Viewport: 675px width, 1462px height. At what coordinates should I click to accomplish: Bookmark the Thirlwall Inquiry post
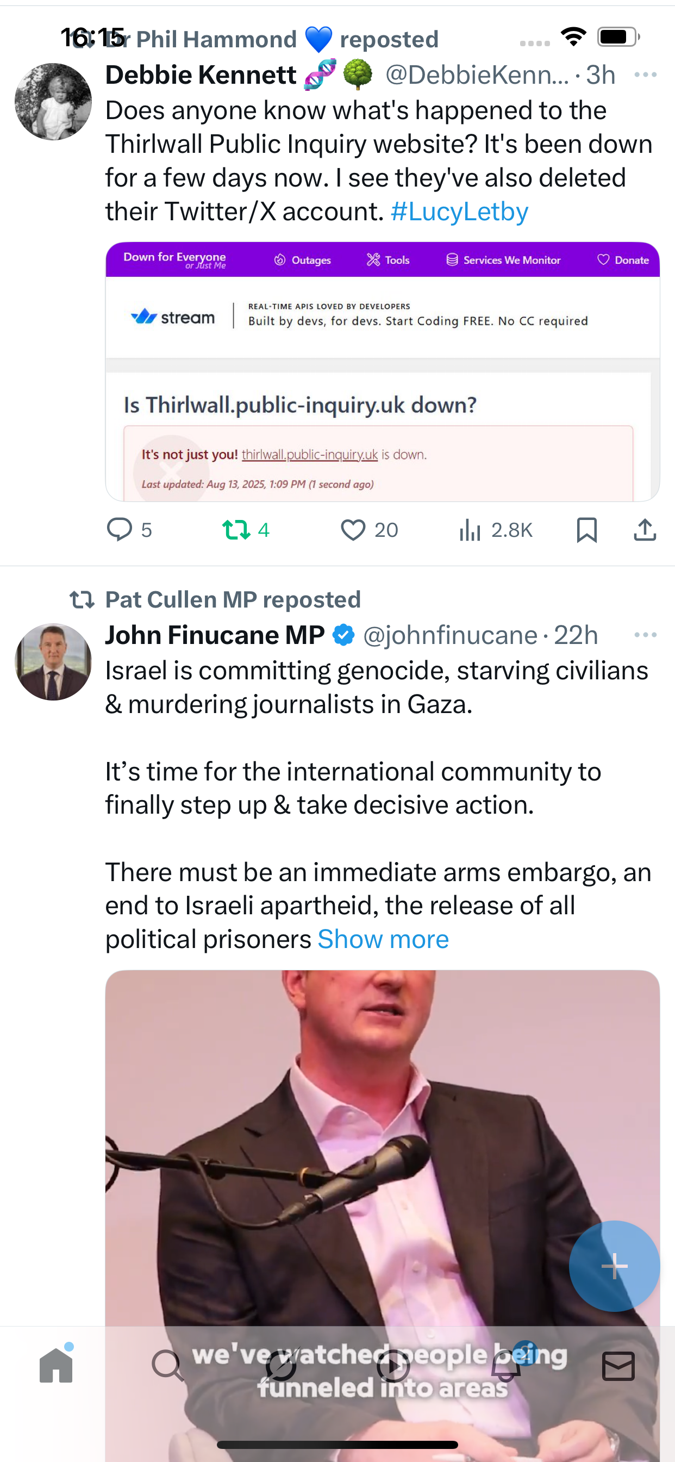586,530
